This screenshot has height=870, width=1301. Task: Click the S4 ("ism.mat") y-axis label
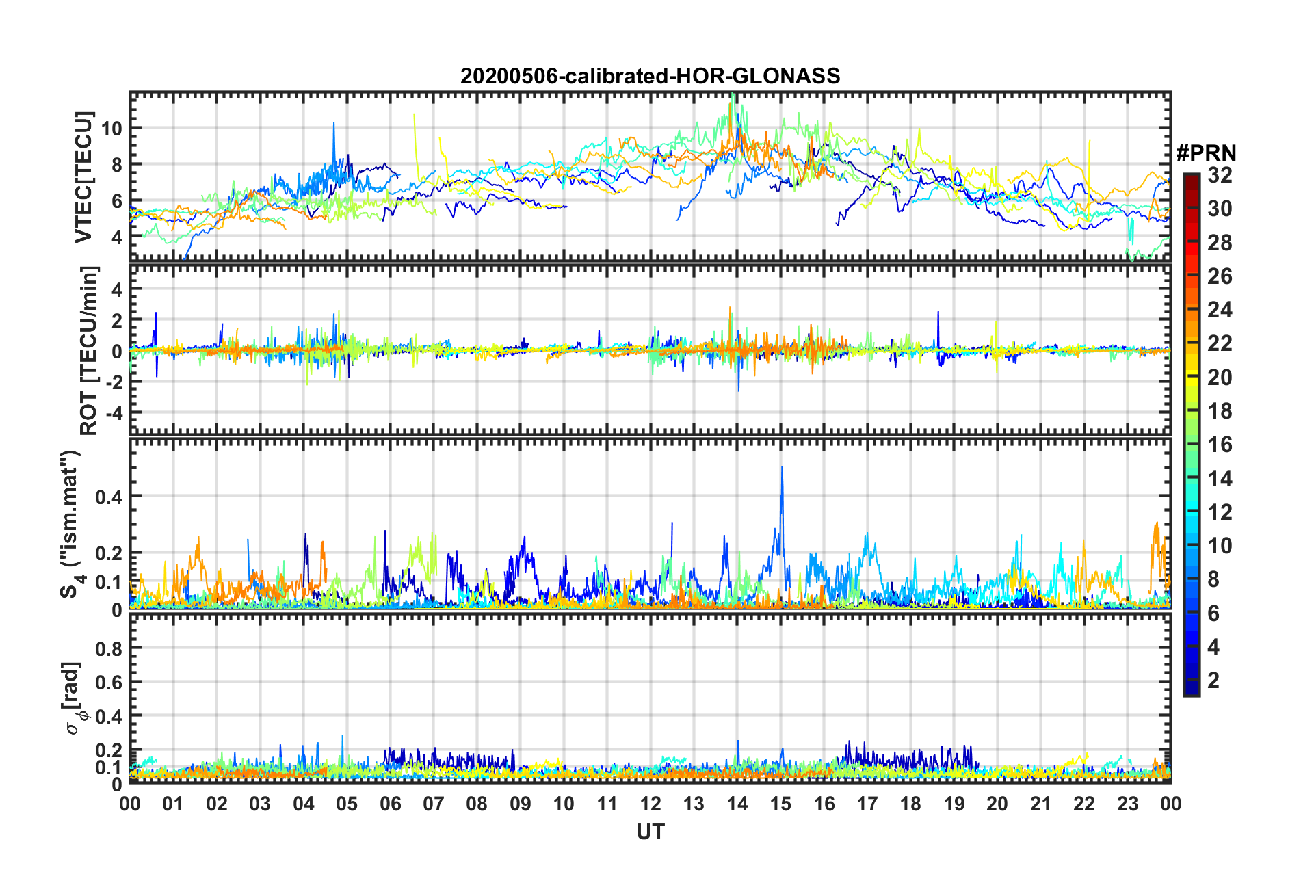[x=71, y=524]
